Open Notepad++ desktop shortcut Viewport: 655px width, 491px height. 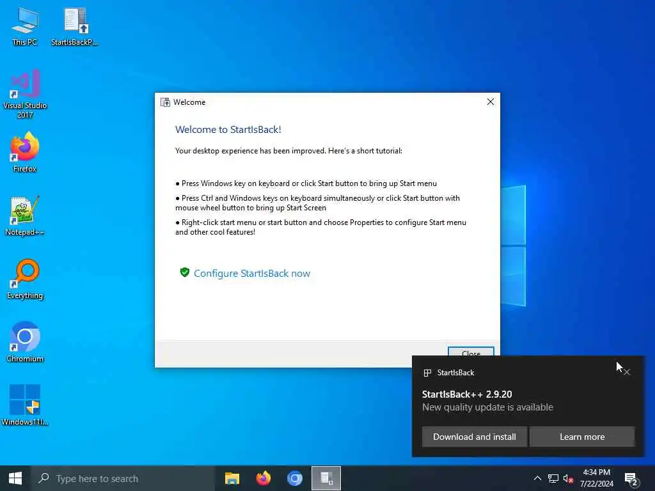tap(25, 216)
